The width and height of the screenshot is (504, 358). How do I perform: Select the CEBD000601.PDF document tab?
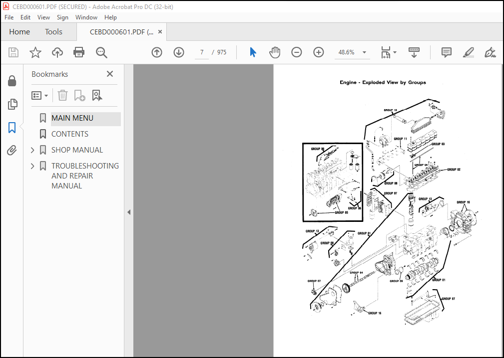pyautogui.click(x=121, y=32)
